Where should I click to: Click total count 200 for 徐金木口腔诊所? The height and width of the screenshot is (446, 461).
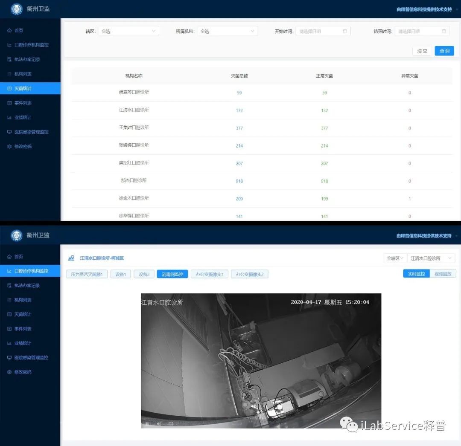pyautogui.click(x=239, y=199)
